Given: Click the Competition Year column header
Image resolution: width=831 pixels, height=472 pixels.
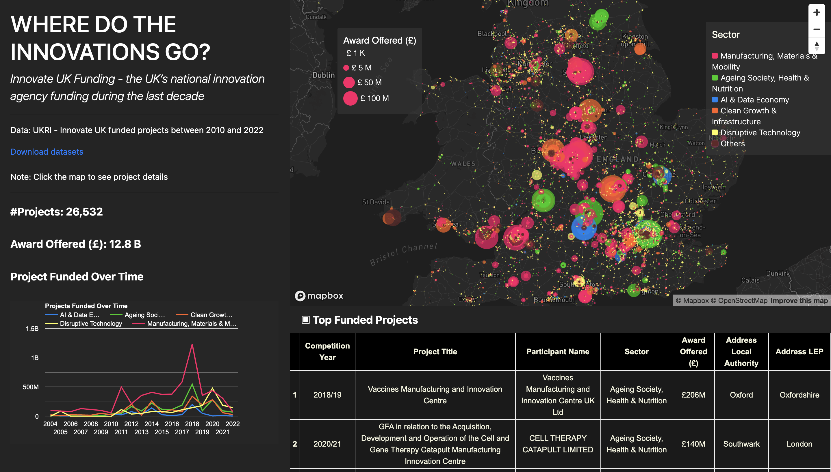Looking at the screenshot, I should pyautogui.click(x=327, y=352).
